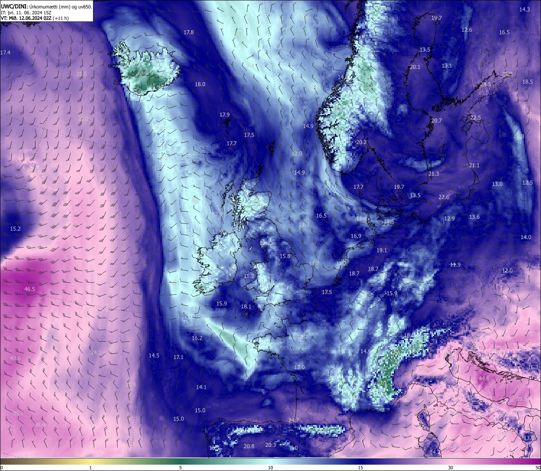
Task: Click the 46.5 value over the Atlantic
Action: tap(30, 289)
